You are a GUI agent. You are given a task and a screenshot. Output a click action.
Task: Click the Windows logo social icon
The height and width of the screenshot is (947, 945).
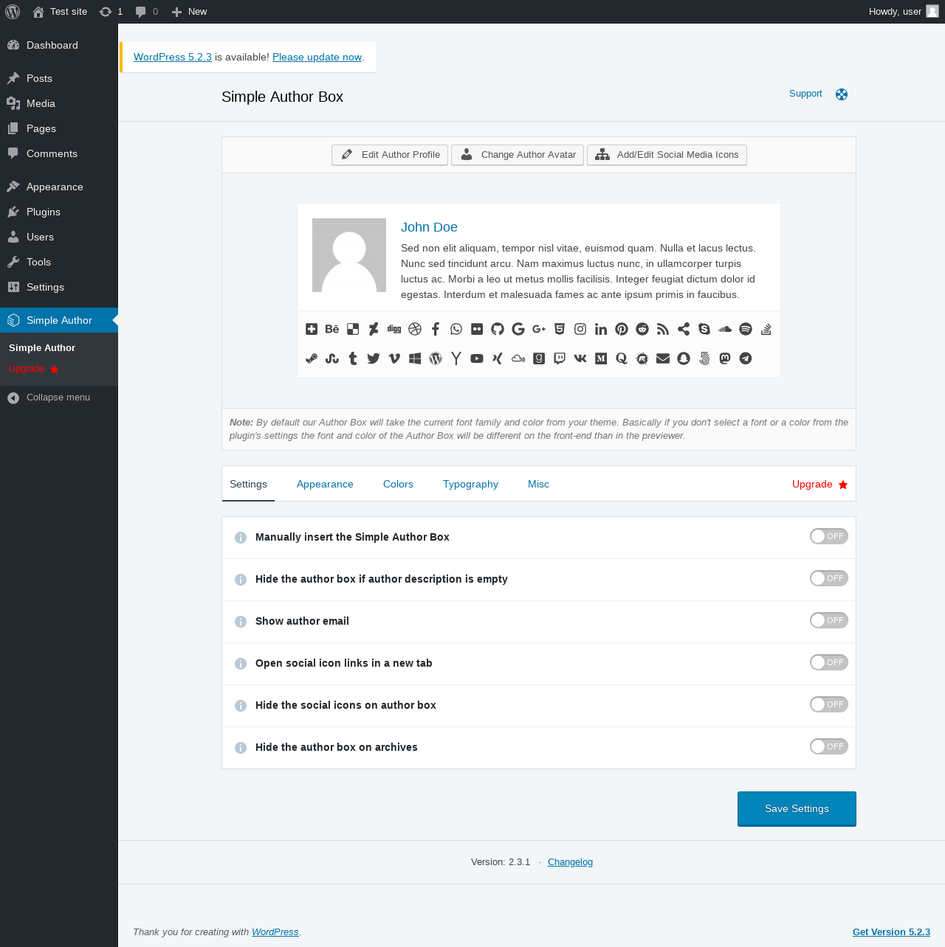(x=415, y=358)
